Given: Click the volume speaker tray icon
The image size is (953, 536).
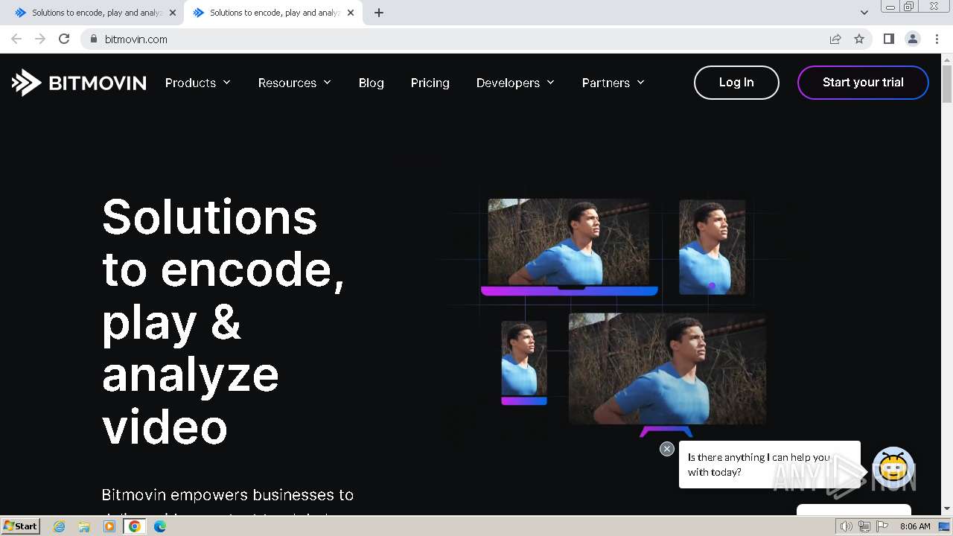Looking at the screenshot, I should point(846,526).
